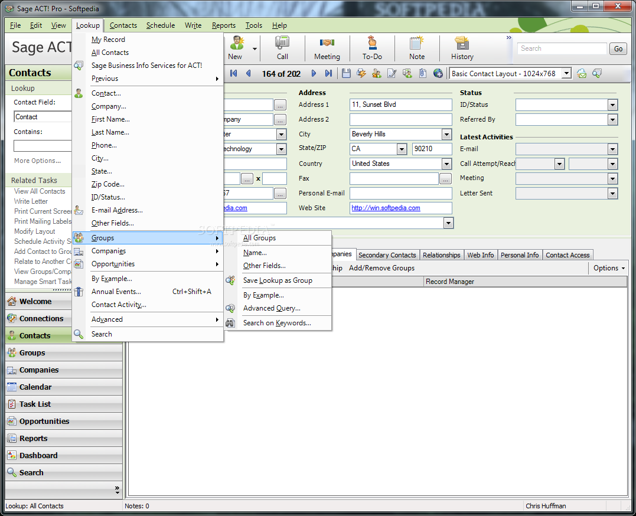Click the pencil-on-paper toolbar icon
Screen dimensions: 636x516
392,73
